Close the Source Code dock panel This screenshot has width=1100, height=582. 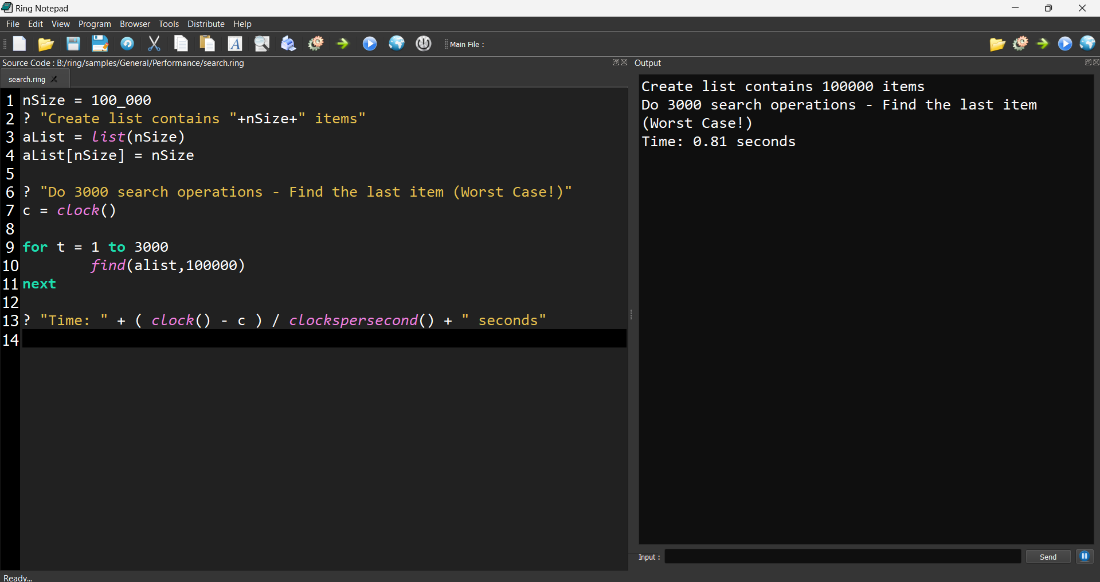[624, 63]
